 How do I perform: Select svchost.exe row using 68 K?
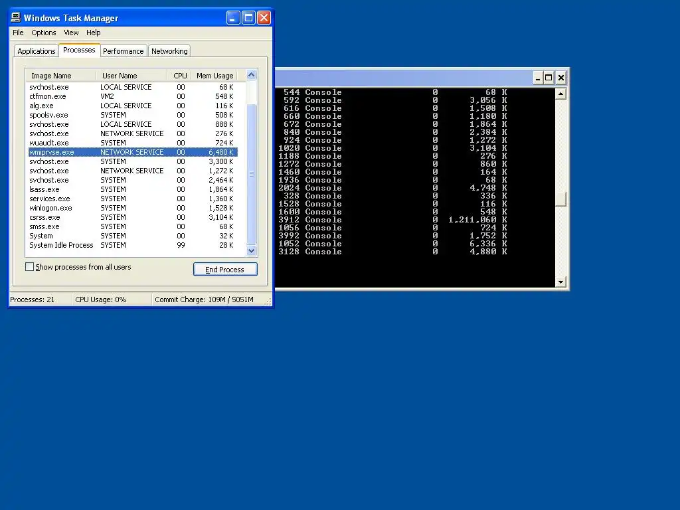[133, 87]
